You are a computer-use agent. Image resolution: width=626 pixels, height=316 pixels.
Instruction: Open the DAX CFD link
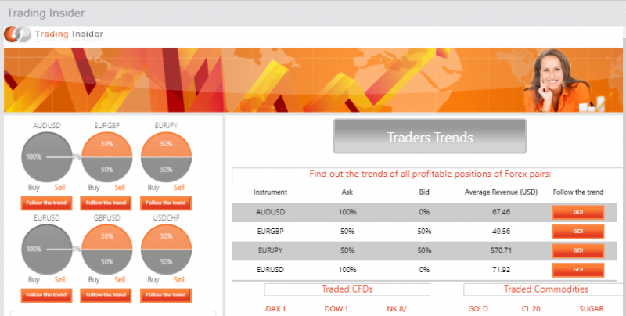pyautogui.click(x=279, y=309)
